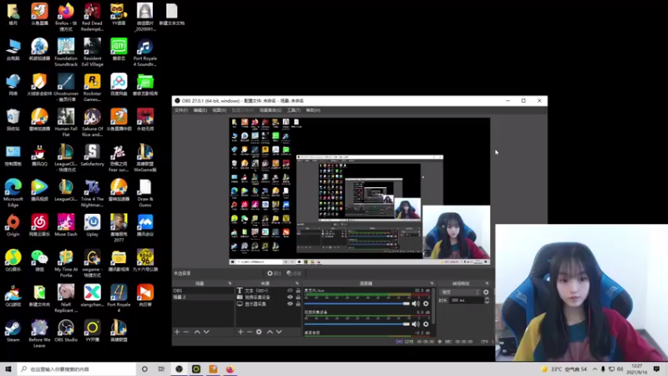Show hidden system tray icons with the chevron
Image resolution: width=668 pixels, height=376 pixels.
(595, 369)
